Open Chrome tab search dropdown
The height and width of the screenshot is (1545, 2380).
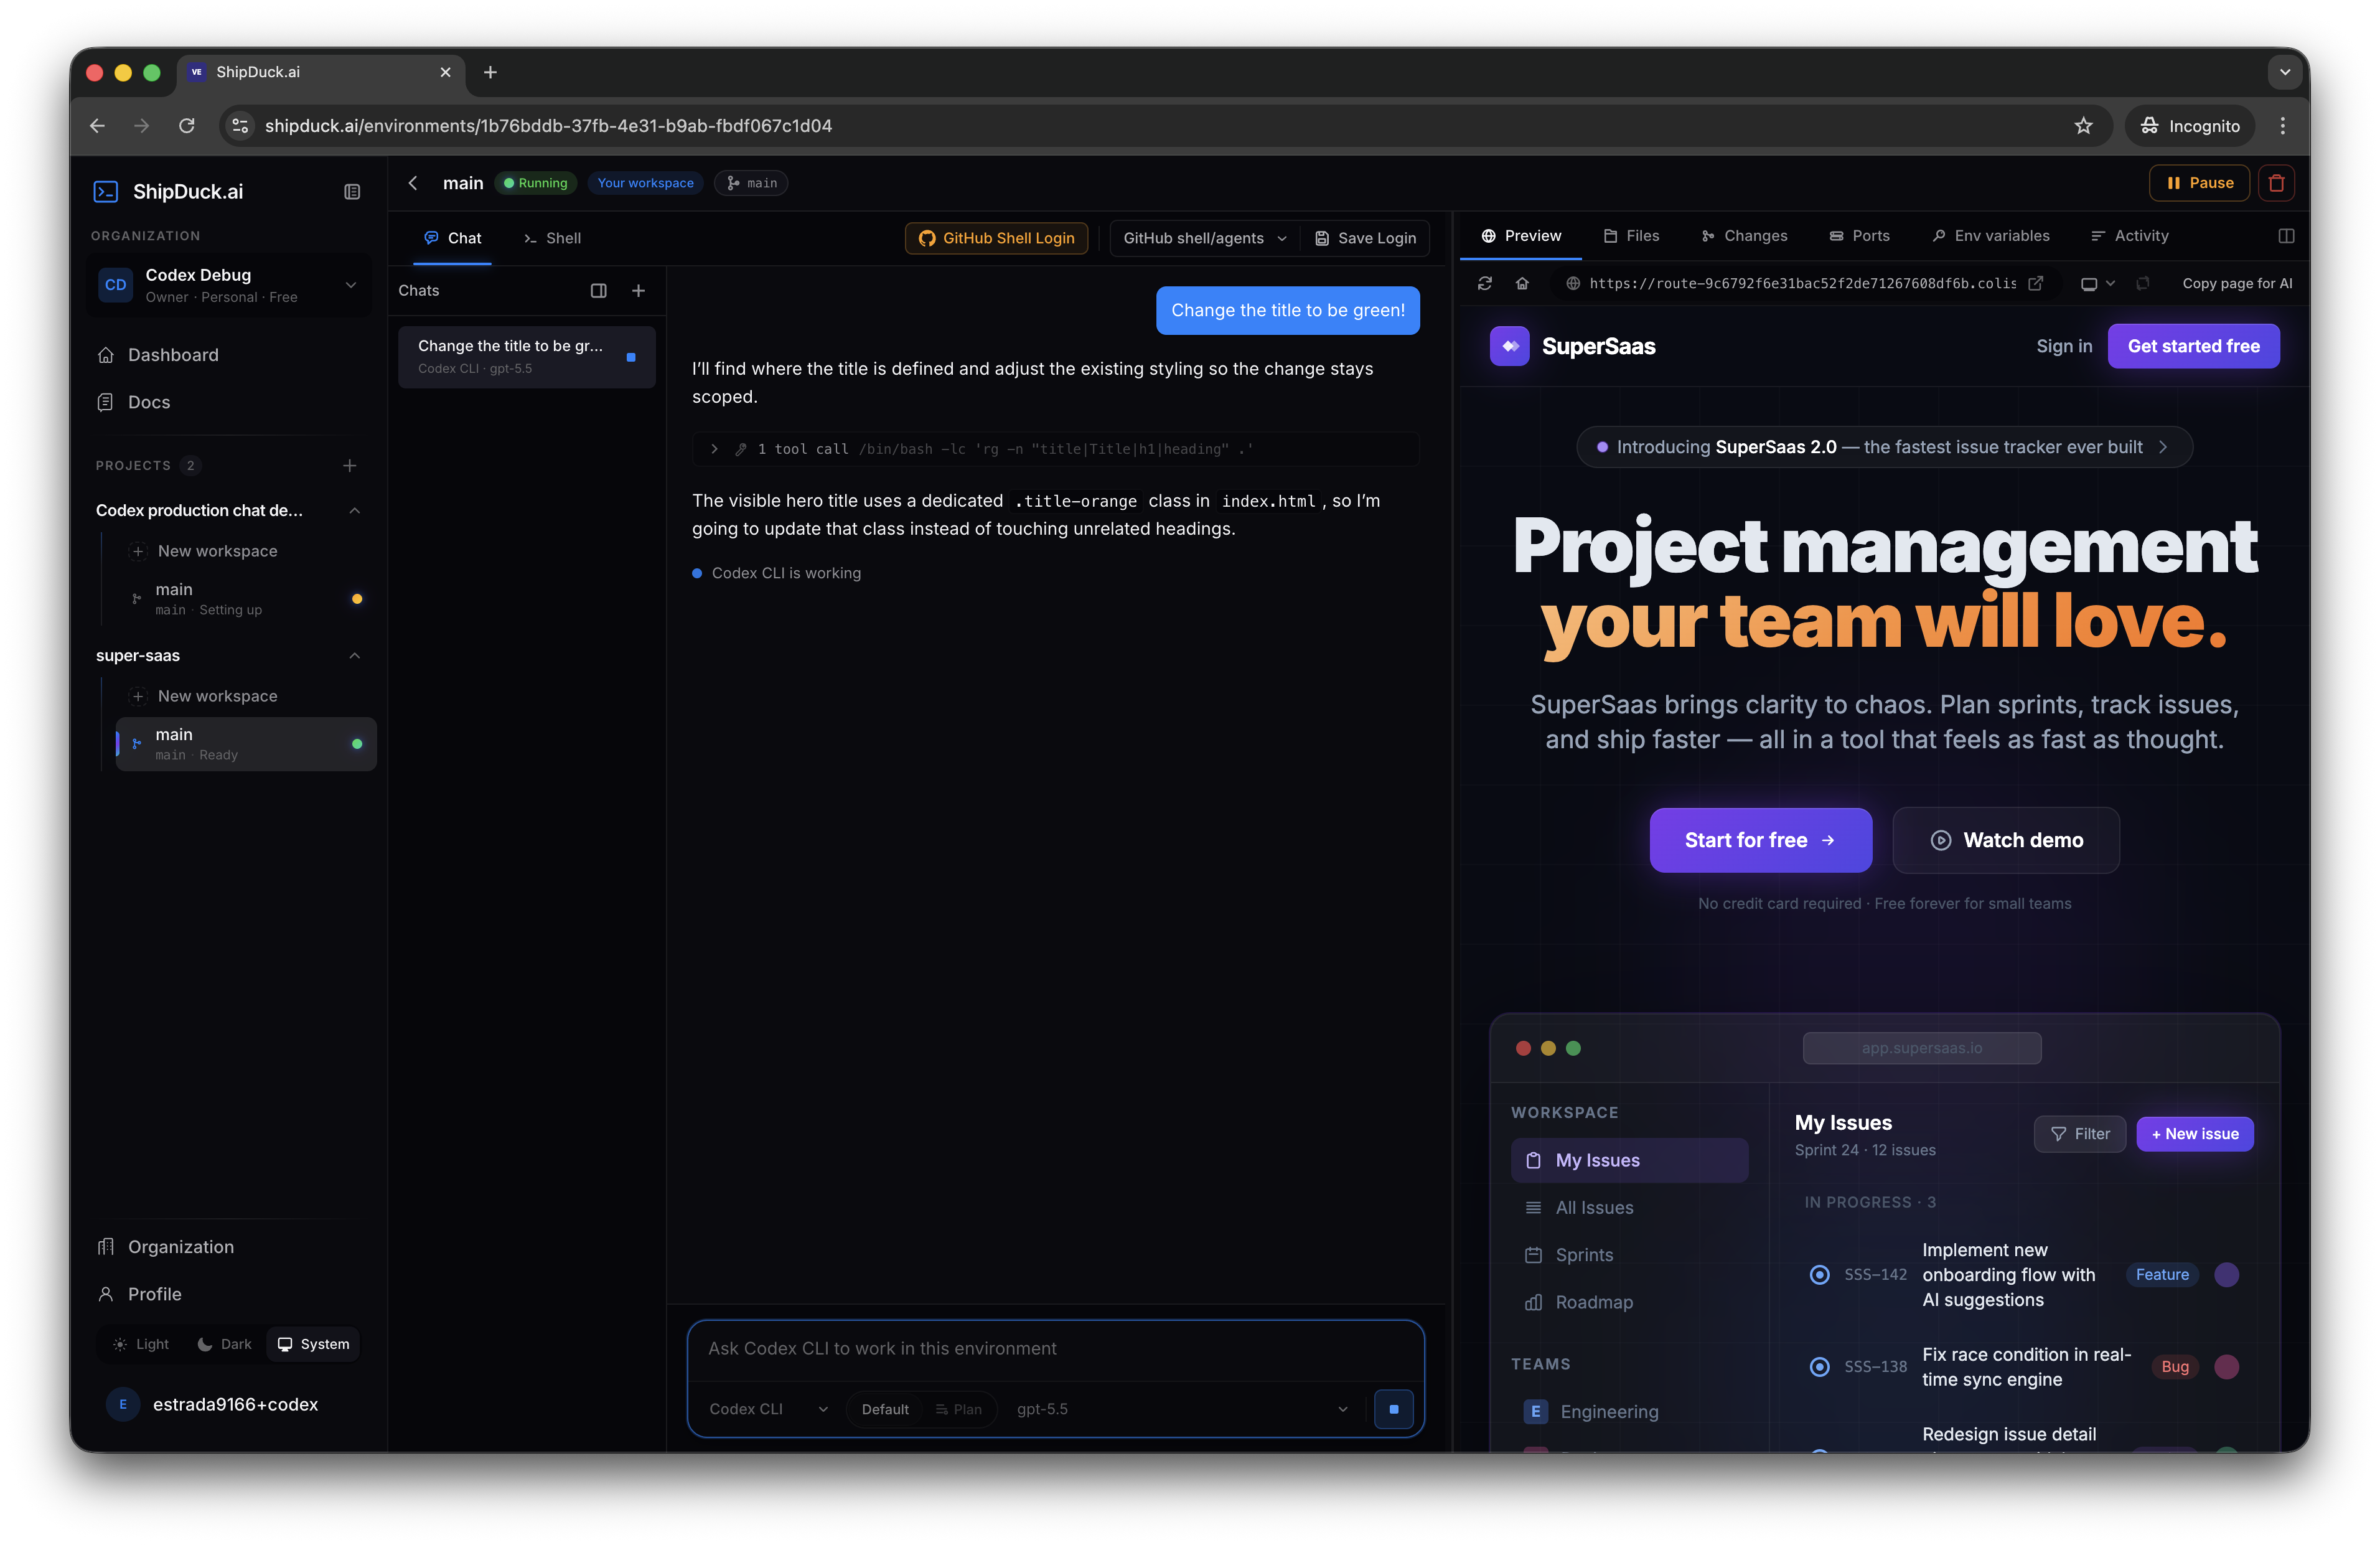coord(2284,72)
